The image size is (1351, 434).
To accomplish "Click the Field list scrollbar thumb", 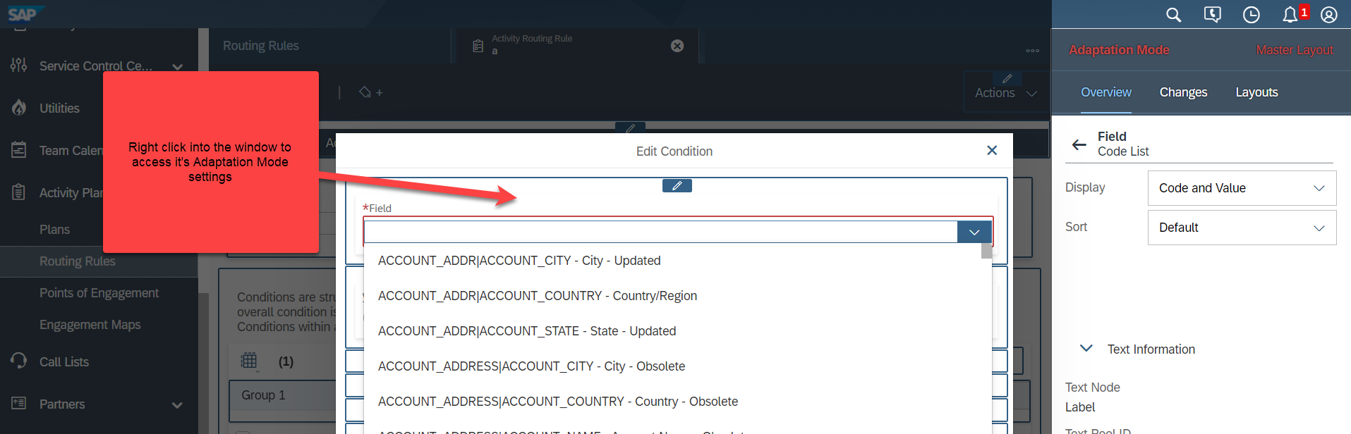I will [x=986, y=251].
